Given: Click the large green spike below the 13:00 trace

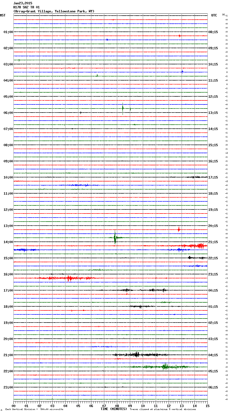Looking at the screenshot, I should tap(115, 237).
